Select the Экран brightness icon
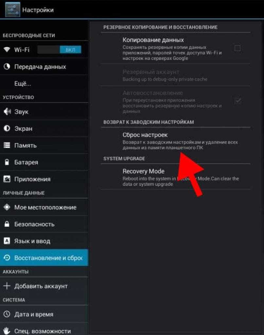 [7, 128]
